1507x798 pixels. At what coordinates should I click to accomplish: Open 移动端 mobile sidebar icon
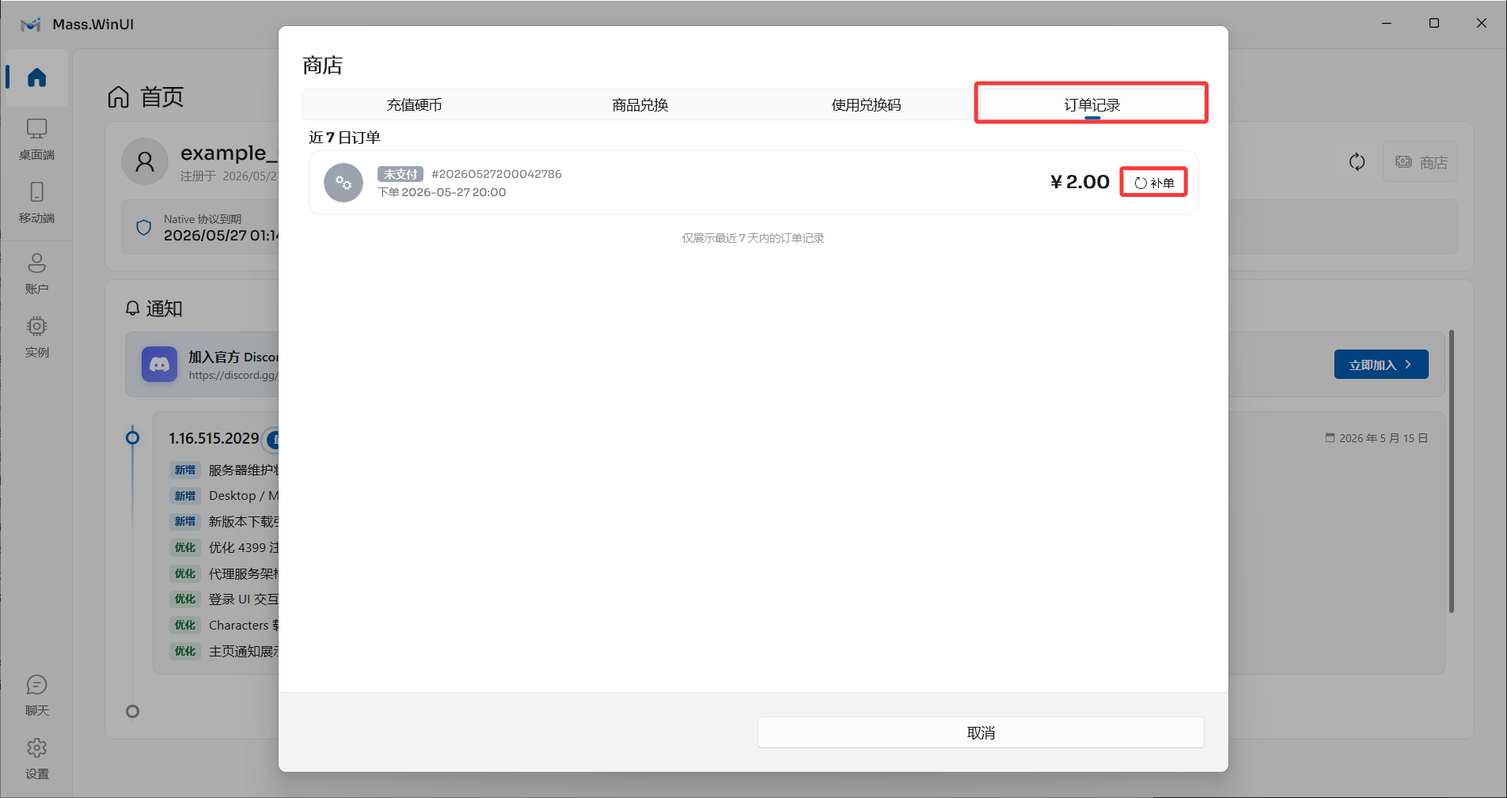pyautogui.click(x=36, y=202)
